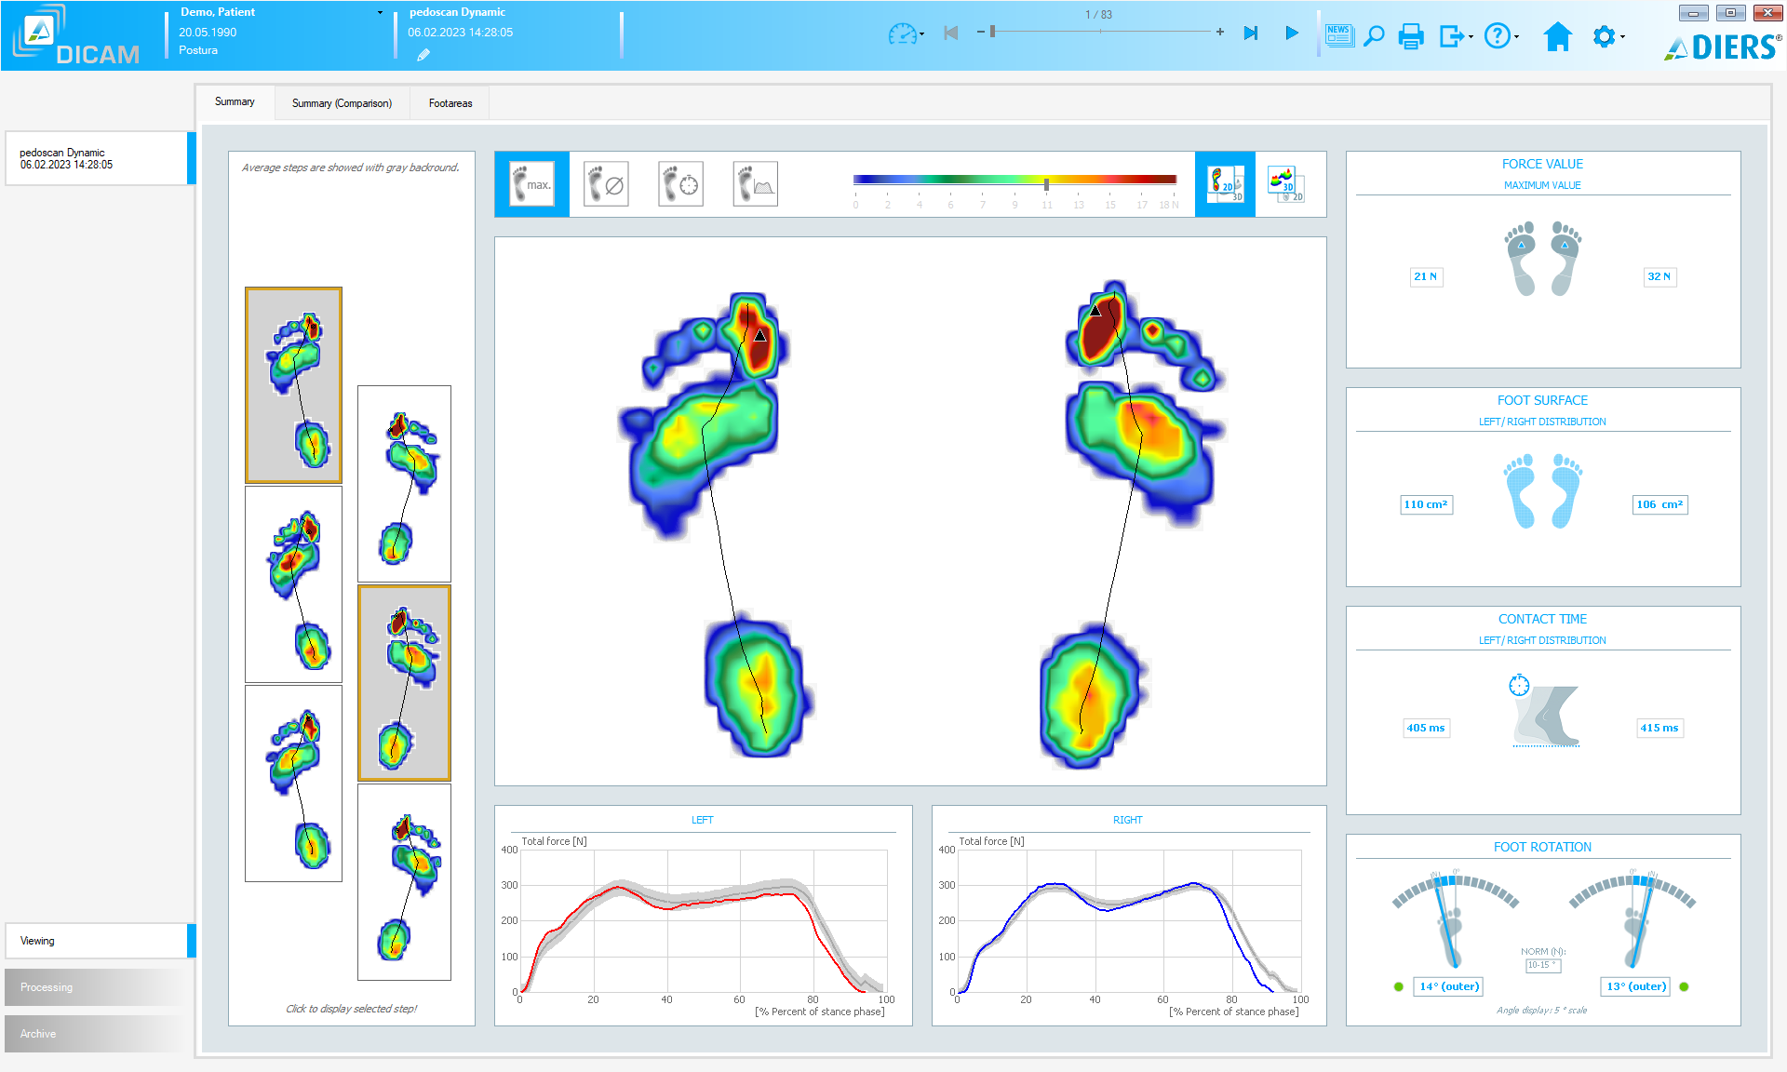Expand the export options dropdown
1787x1072 pixels.
1456,36
